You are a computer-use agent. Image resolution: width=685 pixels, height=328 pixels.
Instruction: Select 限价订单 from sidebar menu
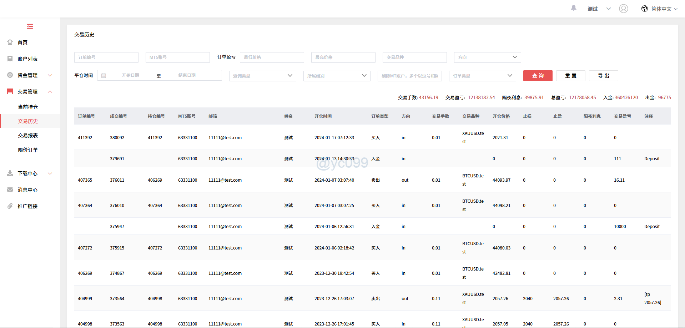coord(28,150)
